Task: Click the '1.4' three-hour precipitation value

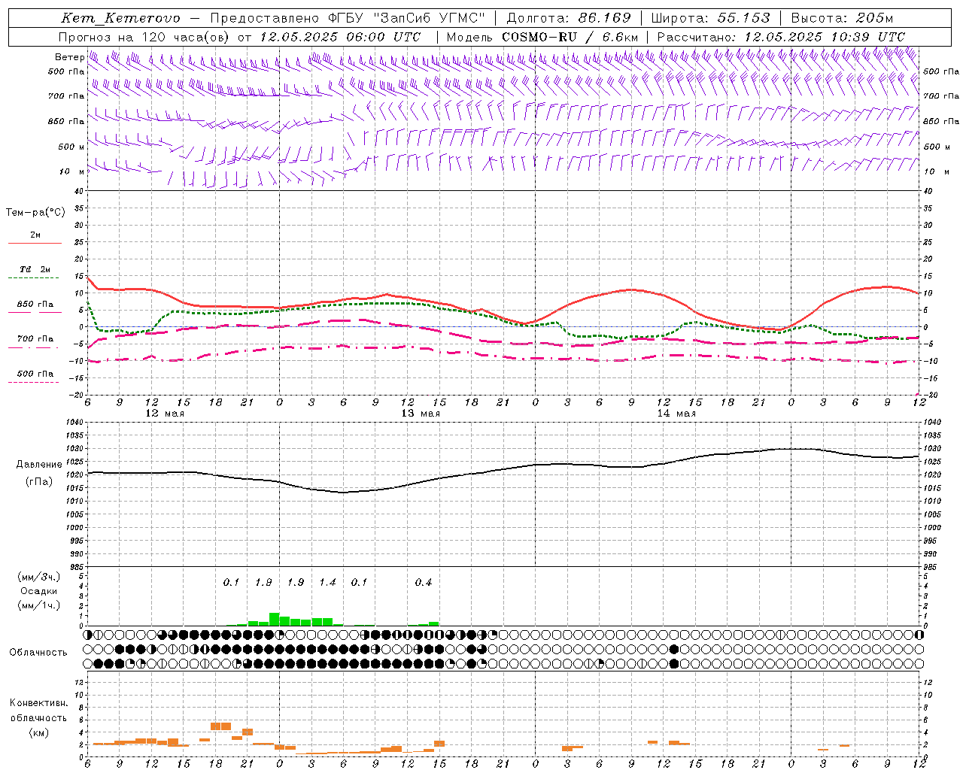Action: click(x=327, y=582)
